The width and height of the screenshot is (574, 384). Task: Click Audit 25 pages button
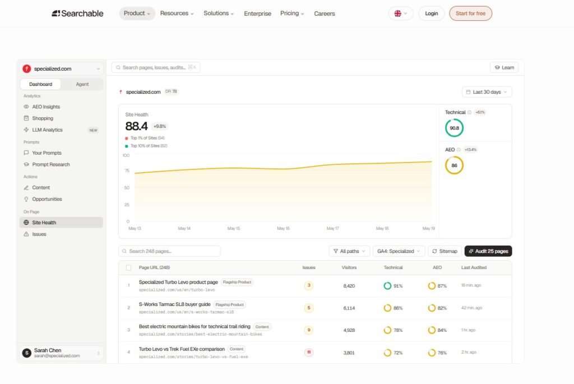(x=488, y=251)
